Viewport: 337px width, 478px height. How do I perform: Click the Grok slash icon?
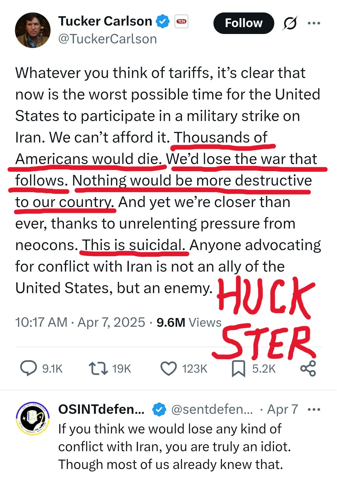[x=290, y=23]
